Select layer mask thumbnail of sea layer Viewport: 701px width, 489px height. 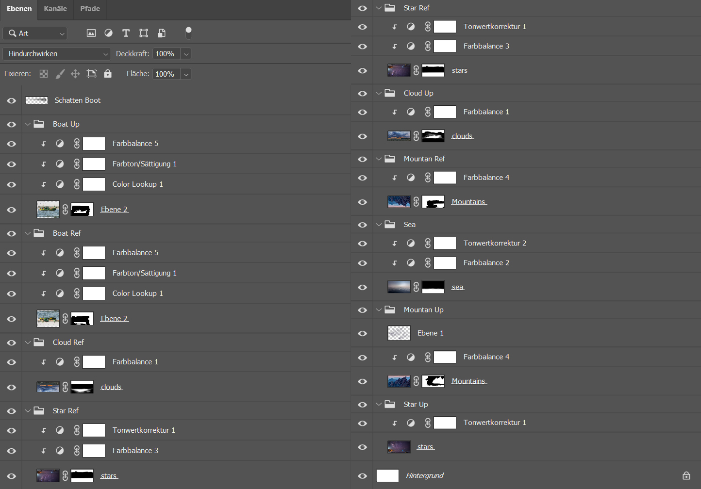[433, 287]
